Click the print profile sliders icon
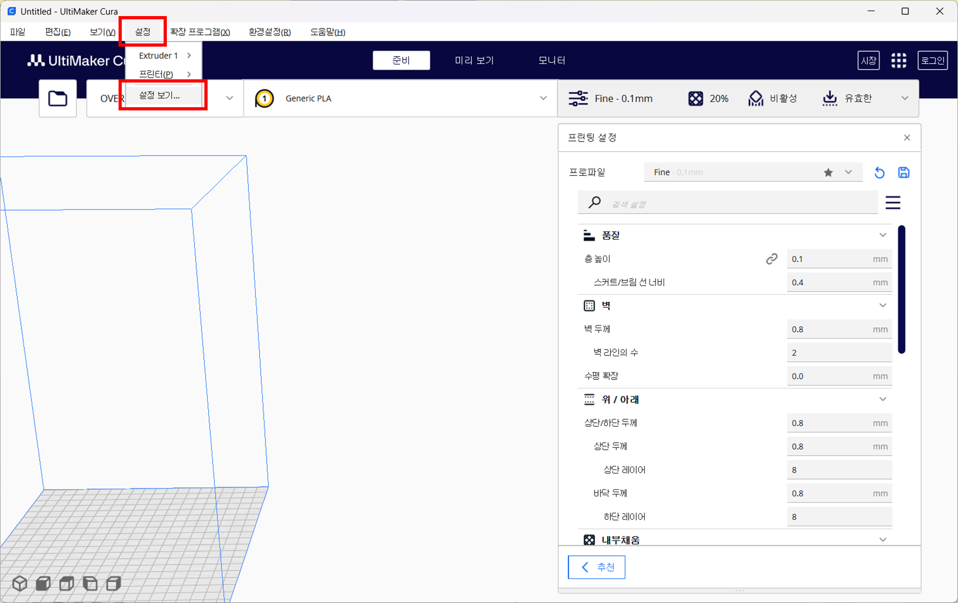 (x=578, y=99)
